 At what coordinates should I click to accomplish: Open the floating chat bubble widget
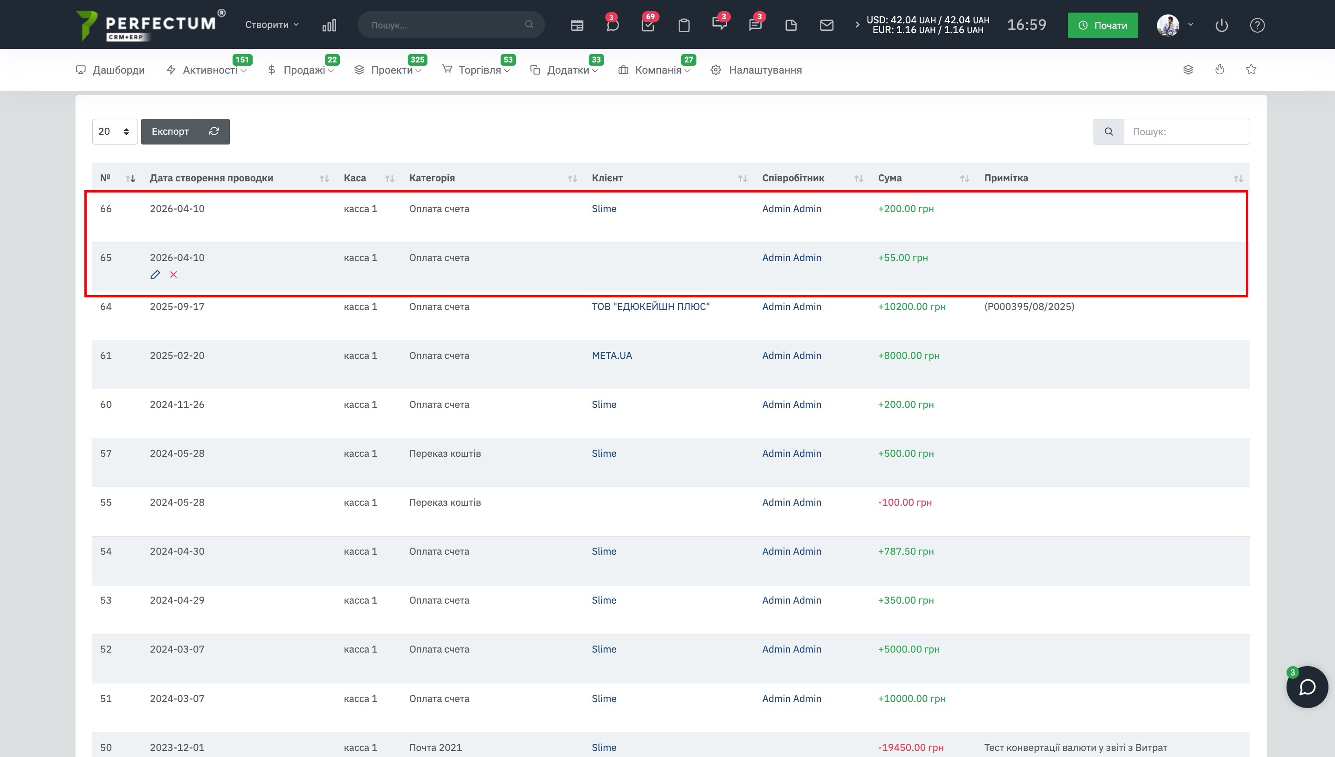[x=1307, y=687]
